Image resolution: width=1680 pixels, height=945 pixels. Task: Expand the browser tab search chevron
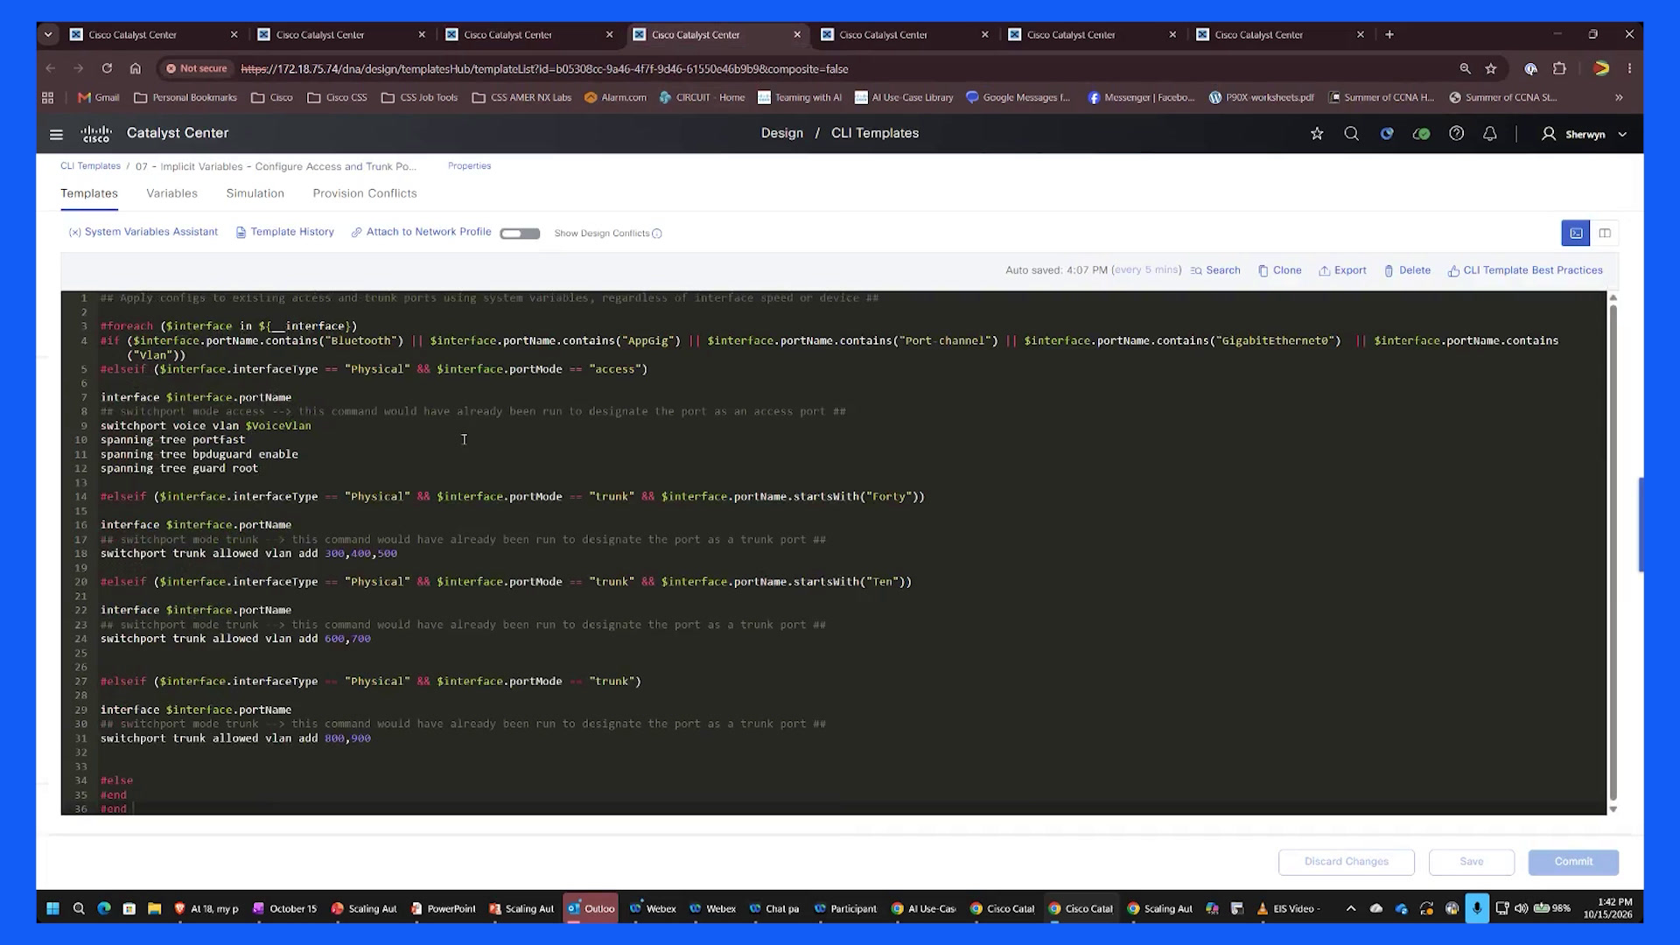point(48,34)
